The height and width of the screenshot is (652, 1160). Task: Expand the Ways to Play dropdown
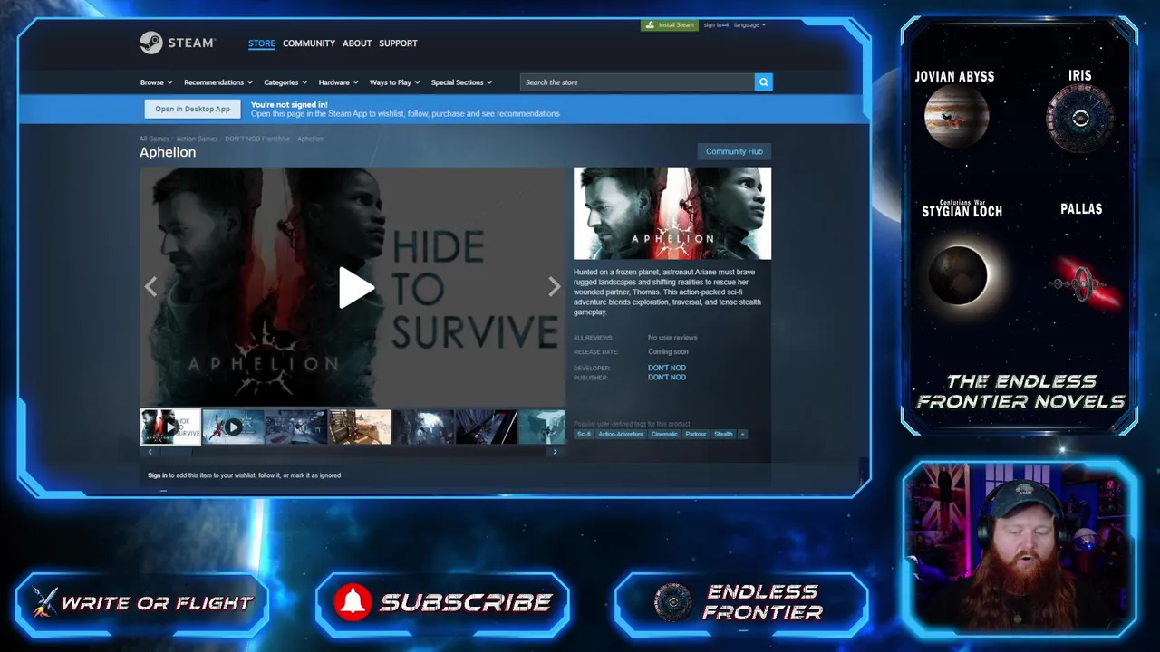(394, 82)
